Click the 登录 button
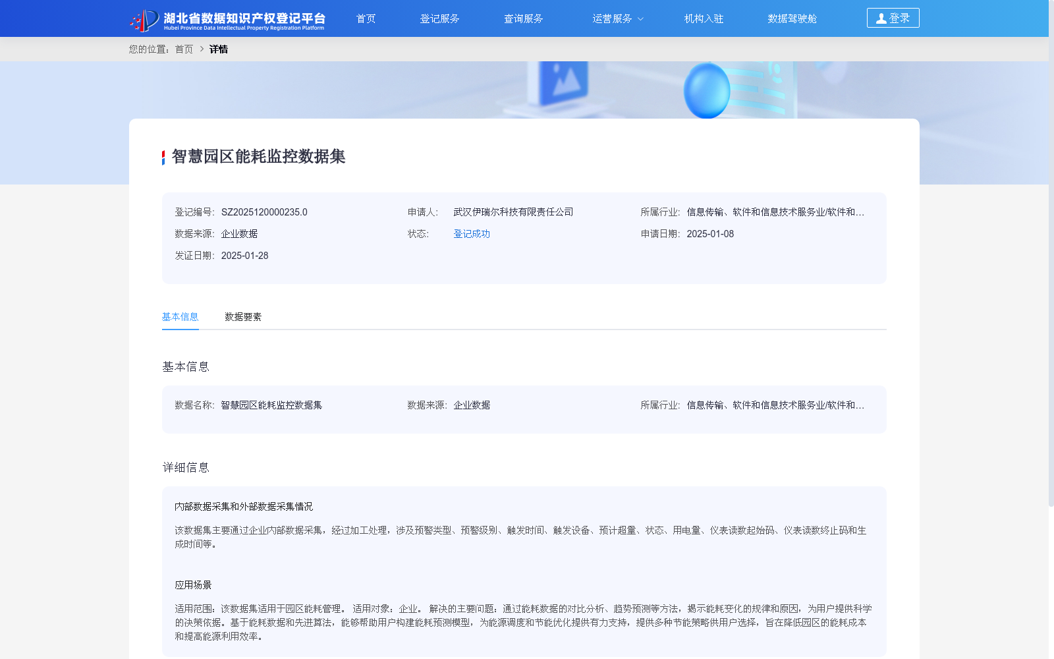This screenshot has width=1054, height=659. [x=893, y=18]
